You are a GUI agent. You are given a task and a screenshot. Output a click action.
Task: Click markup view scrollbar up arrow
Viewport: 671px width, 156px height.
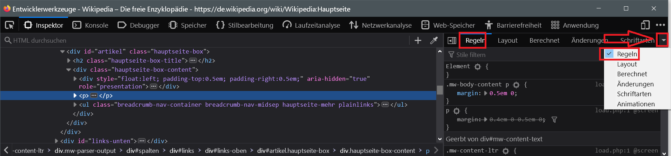pos(440,51)
